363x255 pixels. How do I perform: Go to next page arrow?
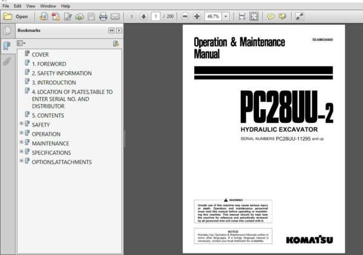coord(144,16)
